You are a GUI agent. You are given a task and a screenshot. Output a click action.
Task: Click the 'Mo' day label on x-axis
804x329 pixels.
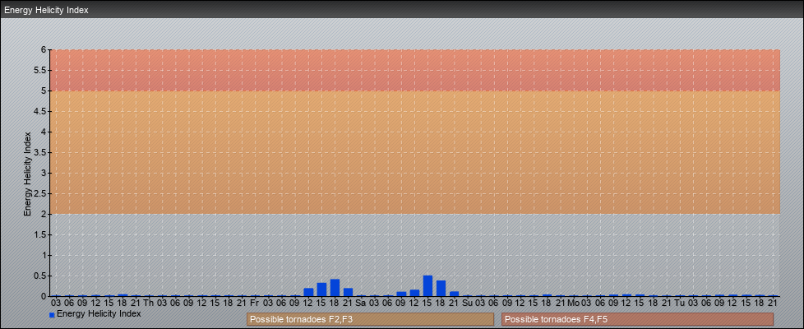click(573, 303)
